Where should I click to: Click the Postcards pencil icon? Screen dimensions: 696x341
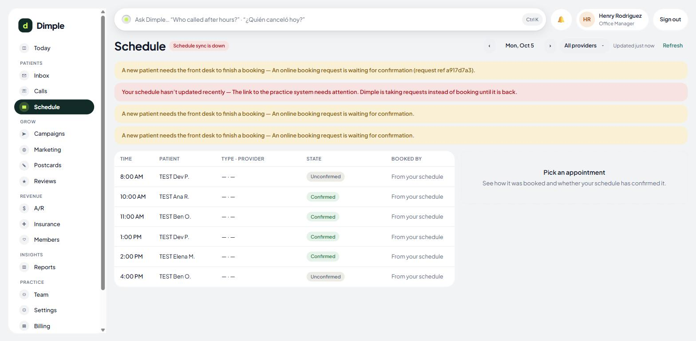point(24,165)
